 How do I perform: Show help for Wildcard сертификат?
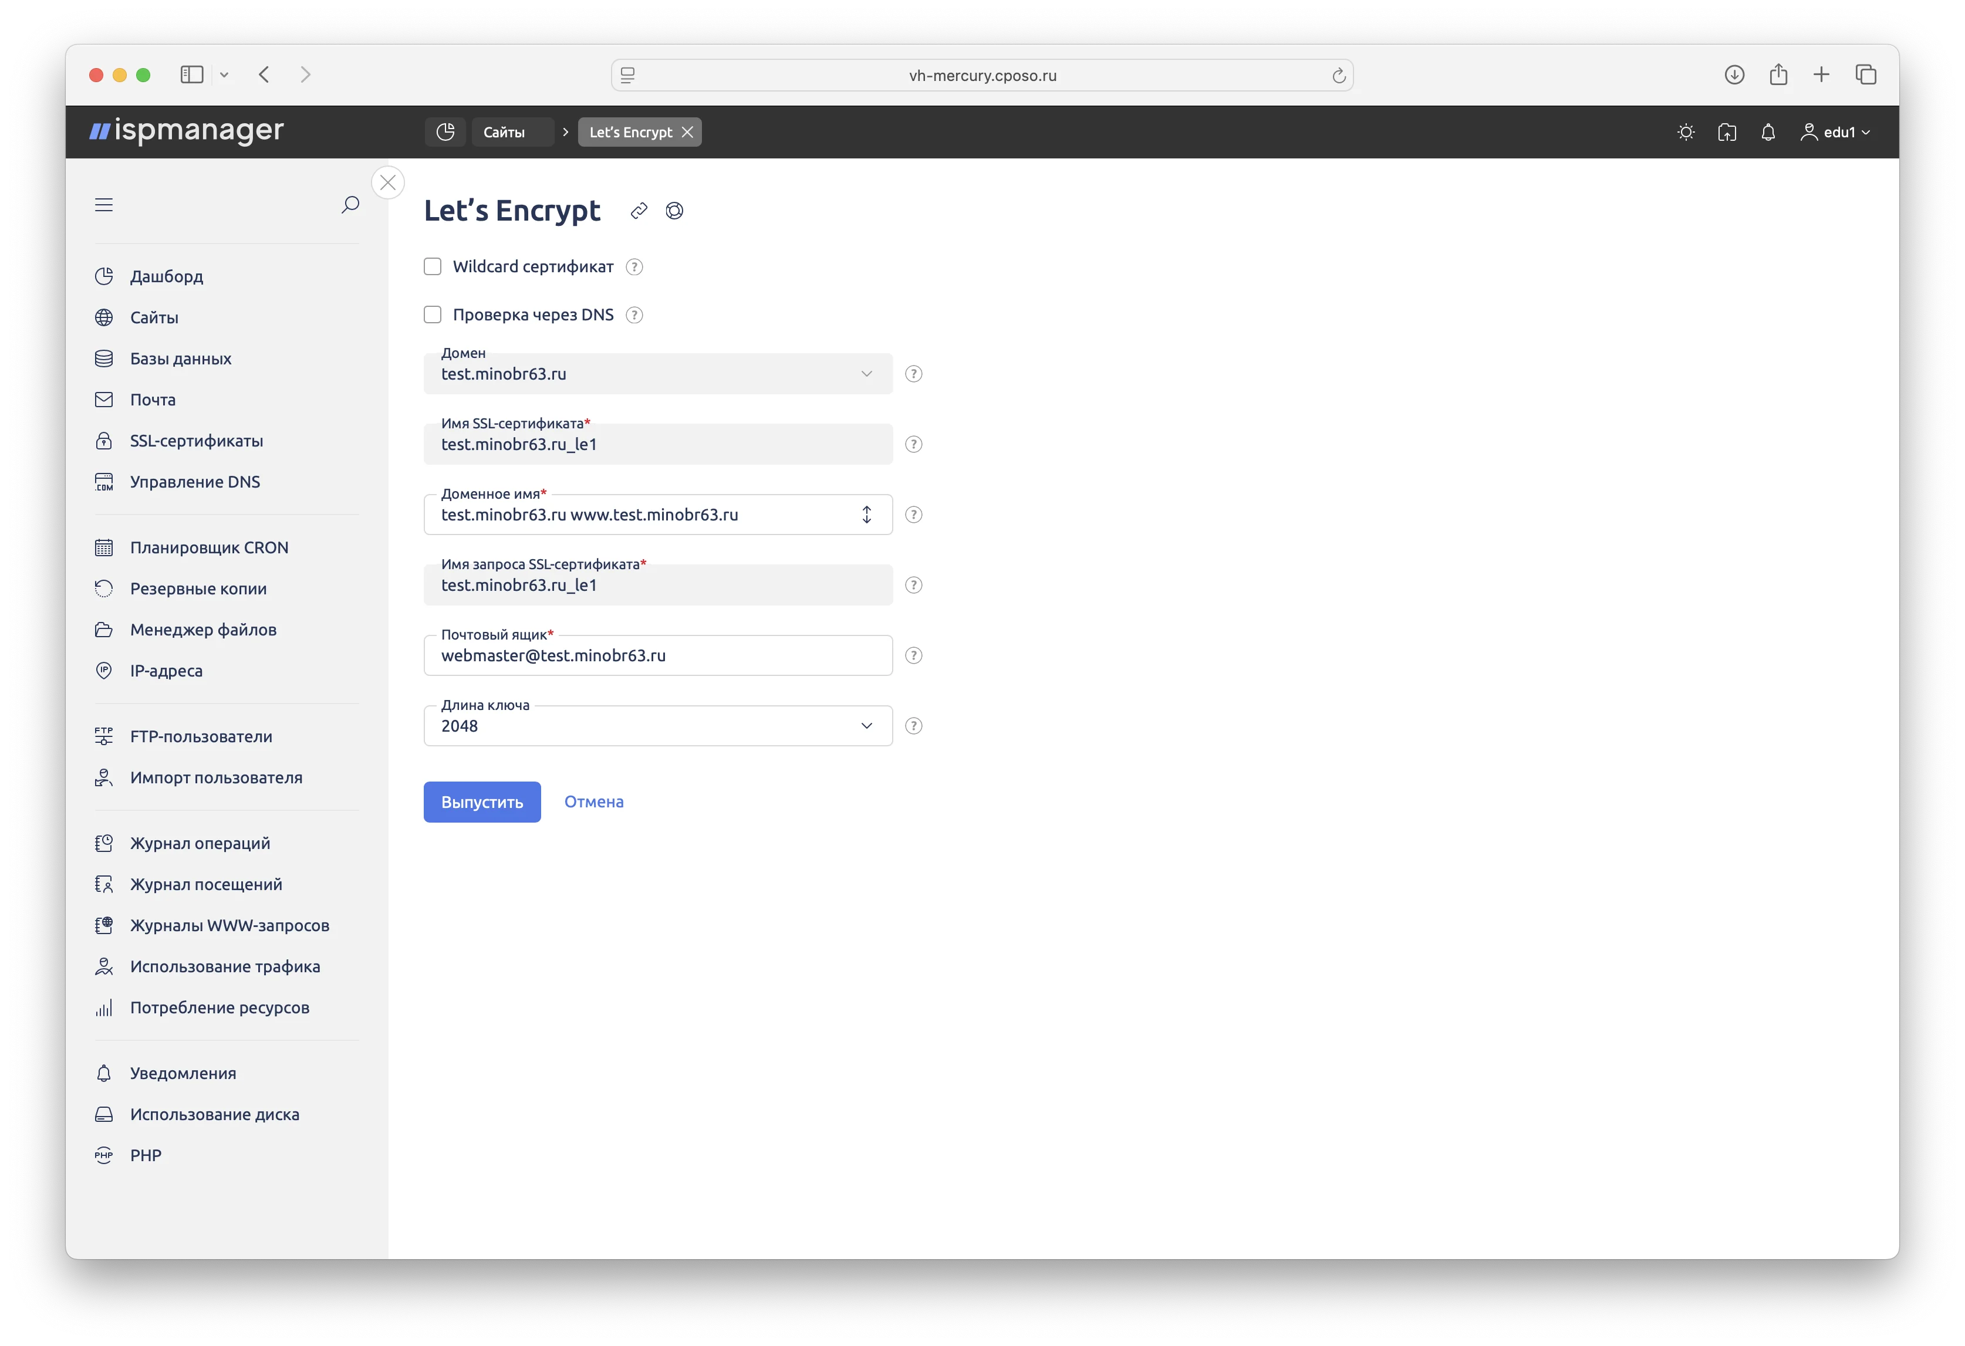pyautogui.click(x=634, y=267)
